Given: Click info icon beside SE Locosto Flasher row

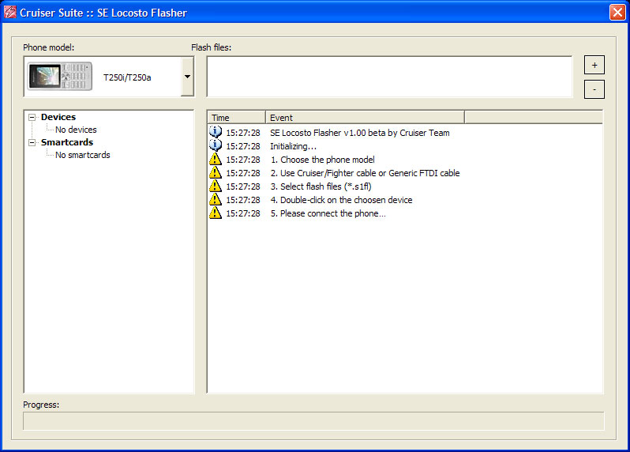Looking at the screenshot, I should click(x=216, y=132).
